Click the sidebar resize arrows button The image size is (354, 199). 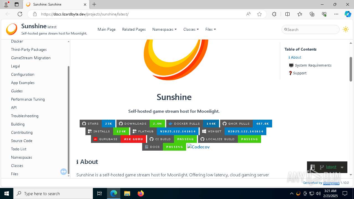[64, 172]
